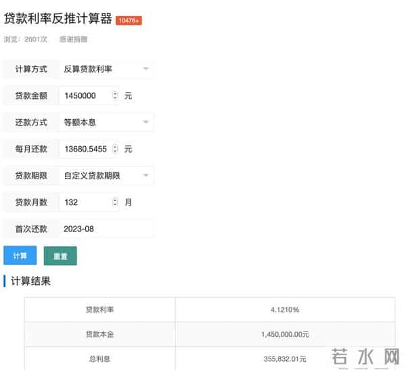The height and width of the screenshot is (370, 406).
Task: Click the stepper arrows in the 每月还款 field
Action: pyautogui.click(x=115, y=149)
